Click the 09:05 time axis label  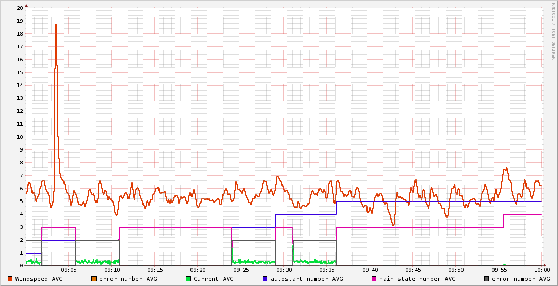pyautogui.click(x=69, y=270)
